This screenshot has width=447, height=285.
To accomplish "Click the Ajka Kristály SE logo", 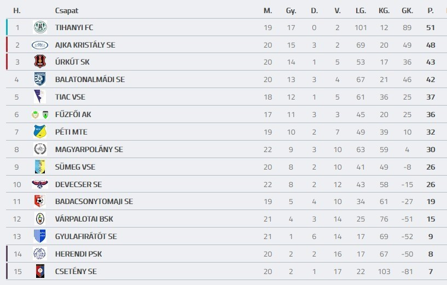I will click(x=40, y=45).
